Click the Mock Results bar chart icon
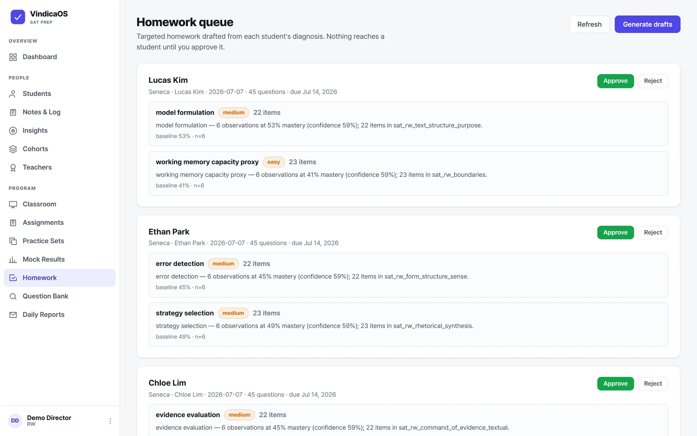Viewport: 697px width, 436px height. coord(13,260)
